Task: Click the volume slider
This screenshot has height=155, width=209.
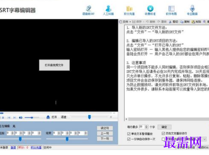Action: click(x=32, y=117)
